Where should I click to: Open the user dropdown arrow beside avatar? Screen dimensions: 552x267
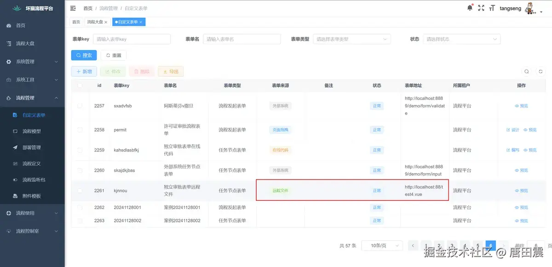[541, 12]
